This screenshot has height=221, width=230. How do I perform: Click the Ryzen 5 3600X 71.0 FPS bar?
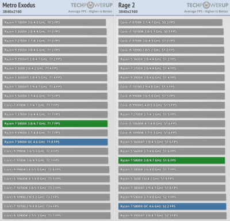point(55,32)
